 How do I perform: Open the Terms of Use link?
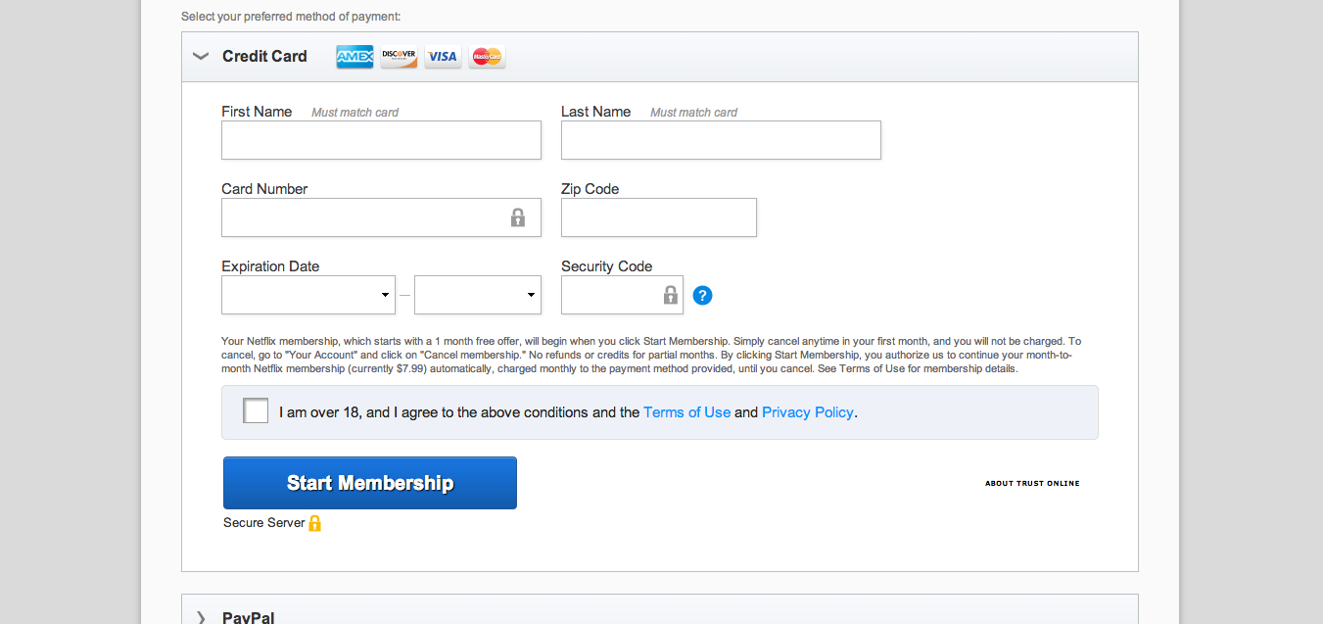(686, 412)
